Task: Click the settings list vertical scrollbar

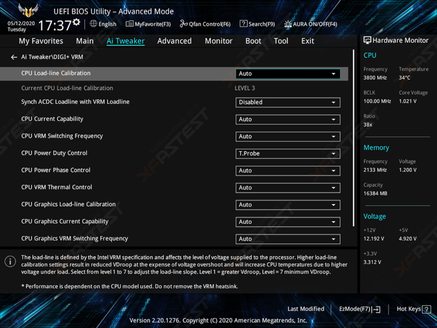Action: click(x=353, y=138)
